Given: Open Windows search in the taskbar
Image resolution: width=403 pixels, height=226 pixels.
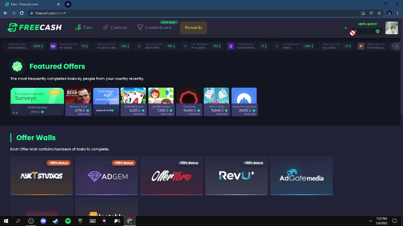Looking at the screenshot, I should [x=18, y=221].
